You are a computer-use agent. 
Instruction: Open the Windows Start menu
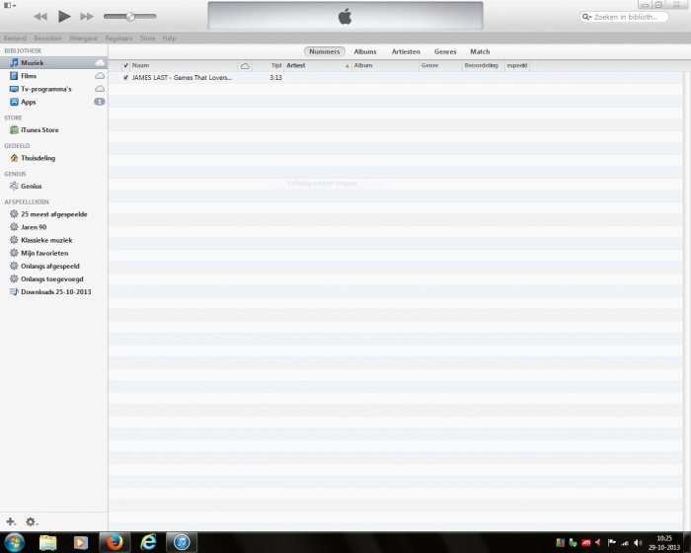[x=14, y=542]
